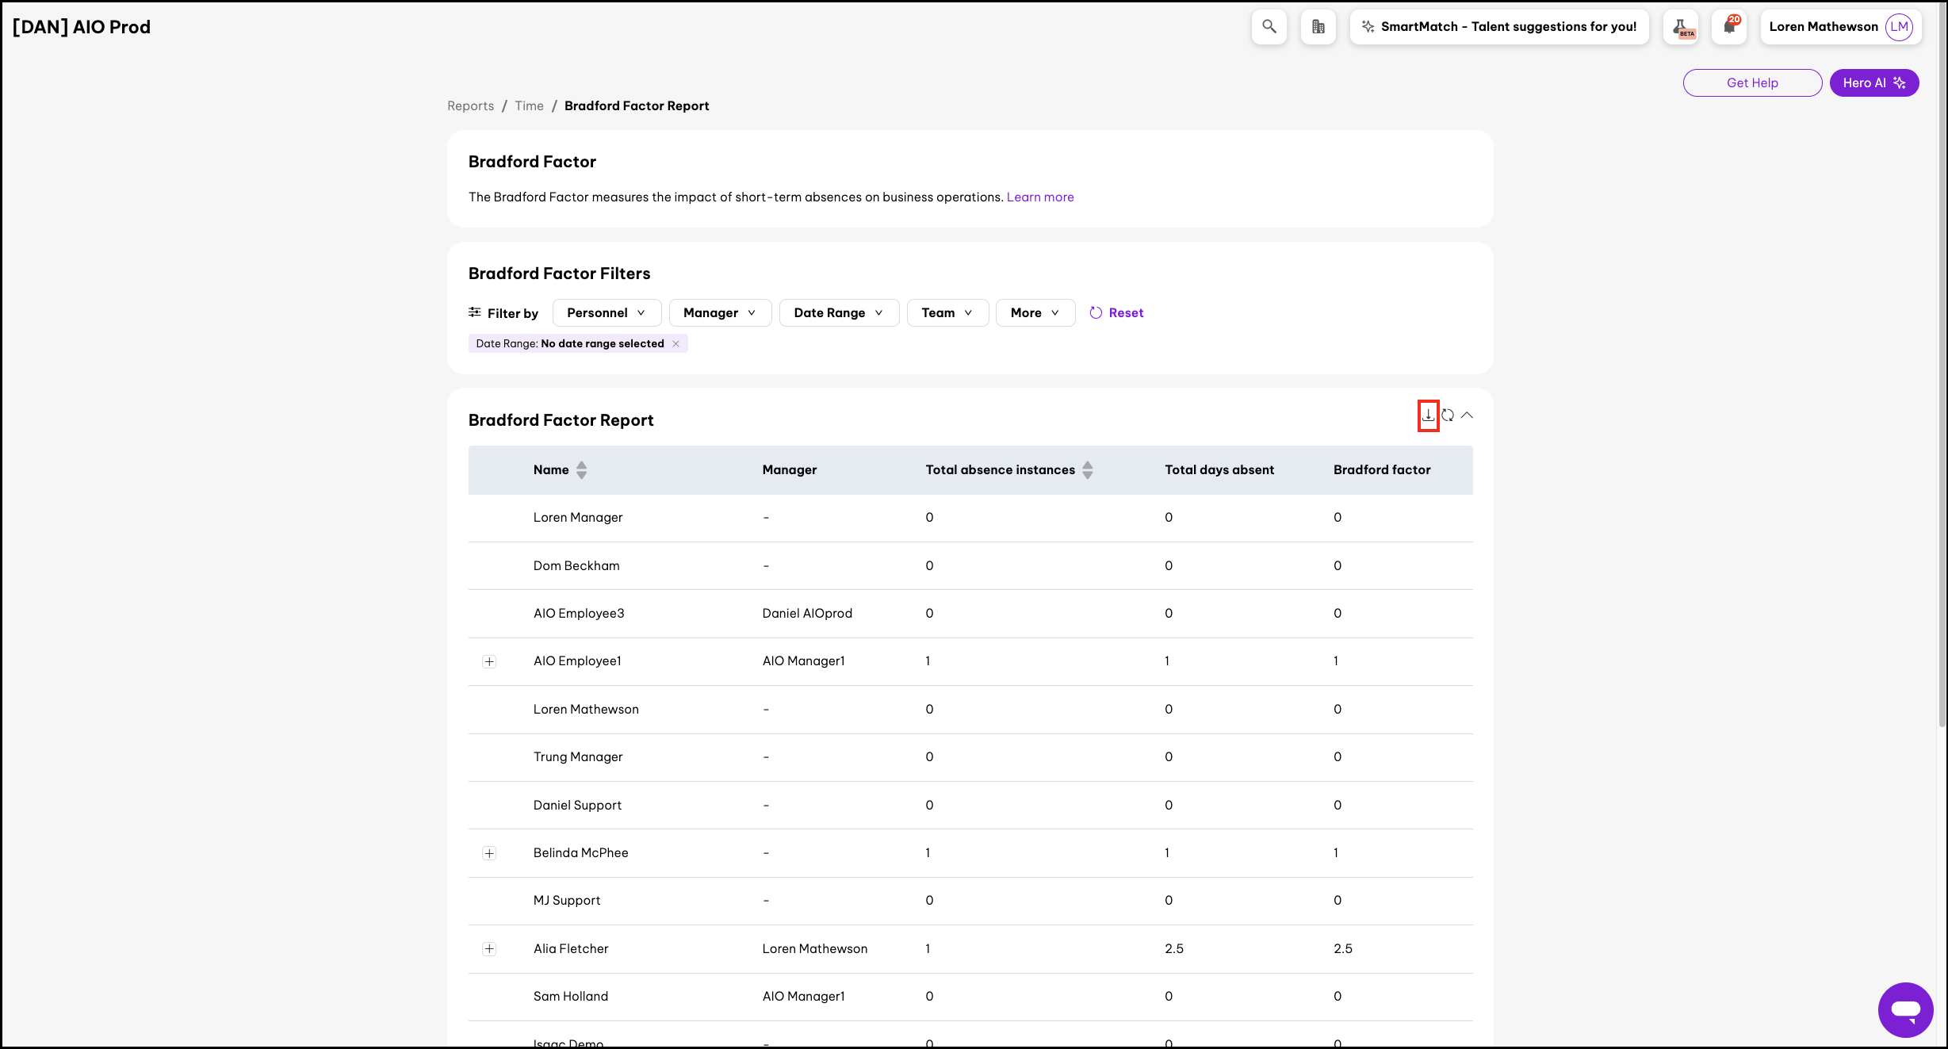Image resolution: width=1948 pixels, height=1049 pixels.
Task: Open the Personnel filter dropdown
Action: coord(606,313)
